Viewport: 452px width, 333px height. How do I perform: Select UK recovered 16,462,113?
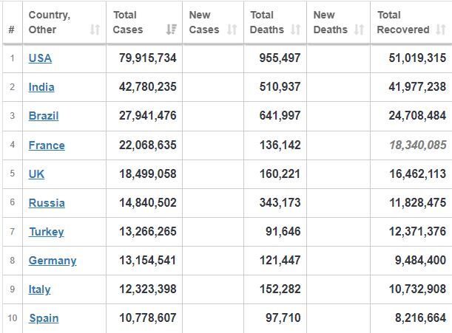pos(418,174)
